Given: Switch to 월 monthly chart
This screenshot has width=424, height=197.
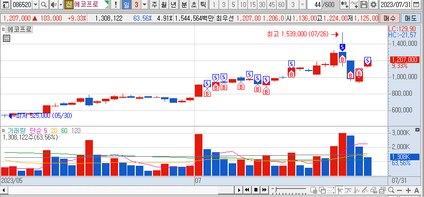Looking at the screenshot, I should pos(164,5).
